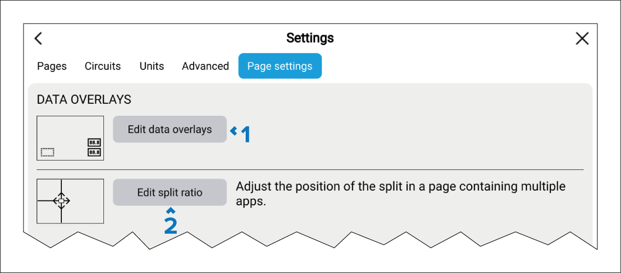The width and height of the screenshot is (621, 273).
Task: Select the Units tab
Action: tap(152, 66)
